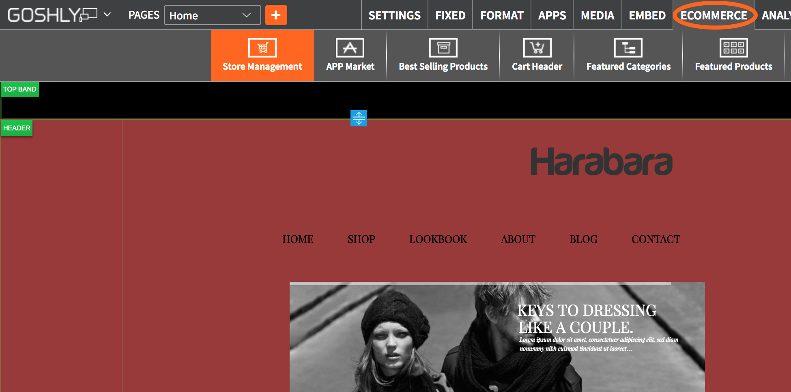Click the blue band resize handle
This screenshot has height=392, width=791.
(x=359, y=118)
